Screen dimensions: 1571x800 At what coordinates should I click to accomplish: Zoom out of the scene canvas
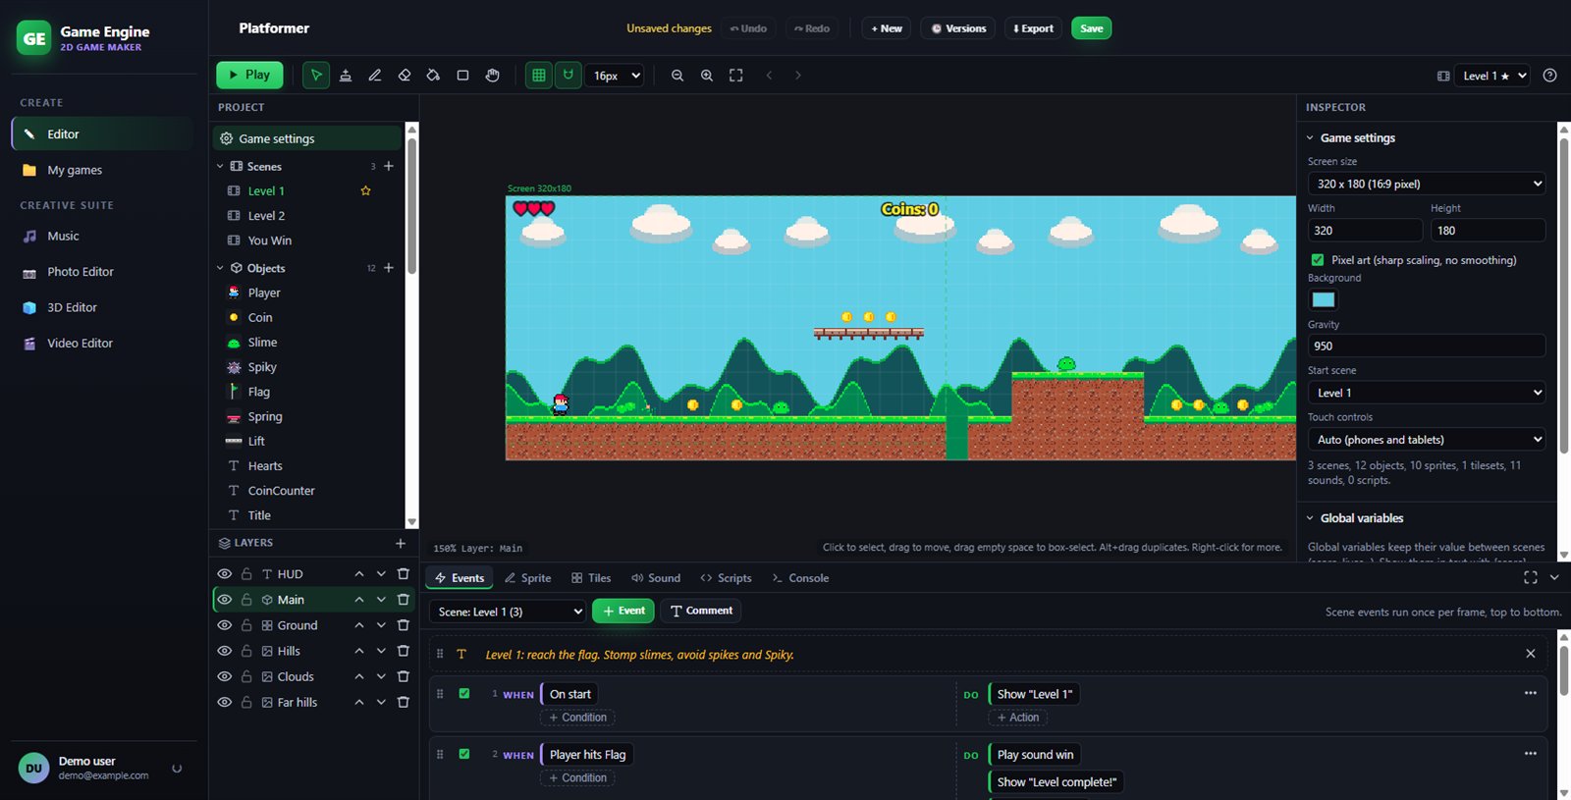[677, 76]
